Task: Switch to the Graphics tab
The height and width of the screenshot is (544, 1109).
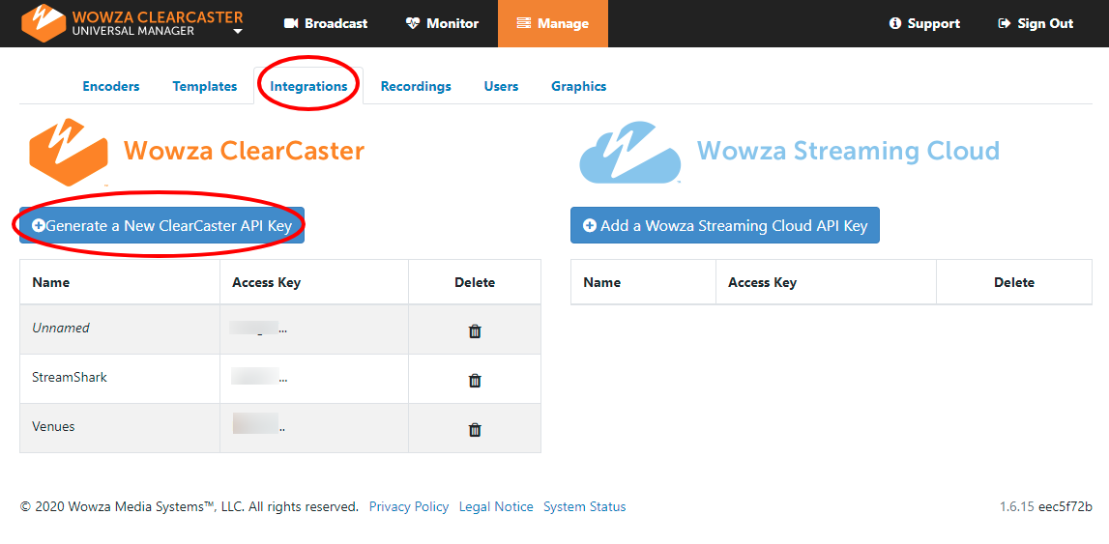Action: point(578,86)
